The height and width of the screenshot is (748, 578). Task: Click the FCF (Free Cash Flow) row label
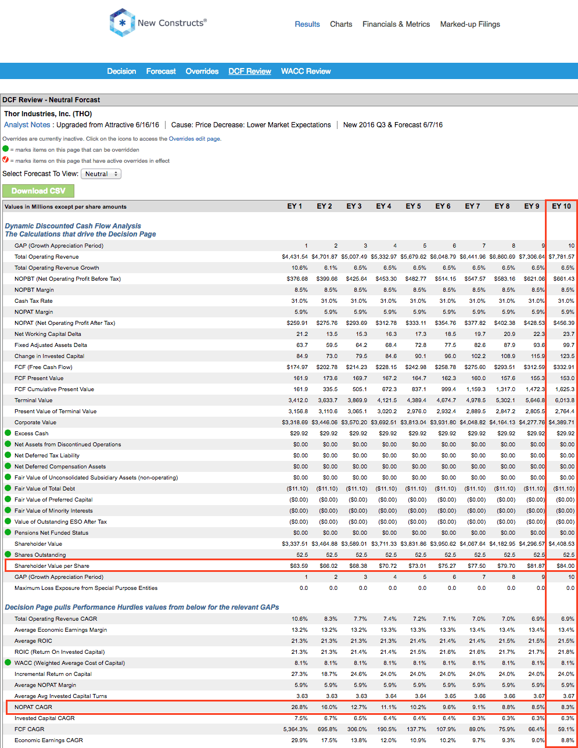[45, 367]
